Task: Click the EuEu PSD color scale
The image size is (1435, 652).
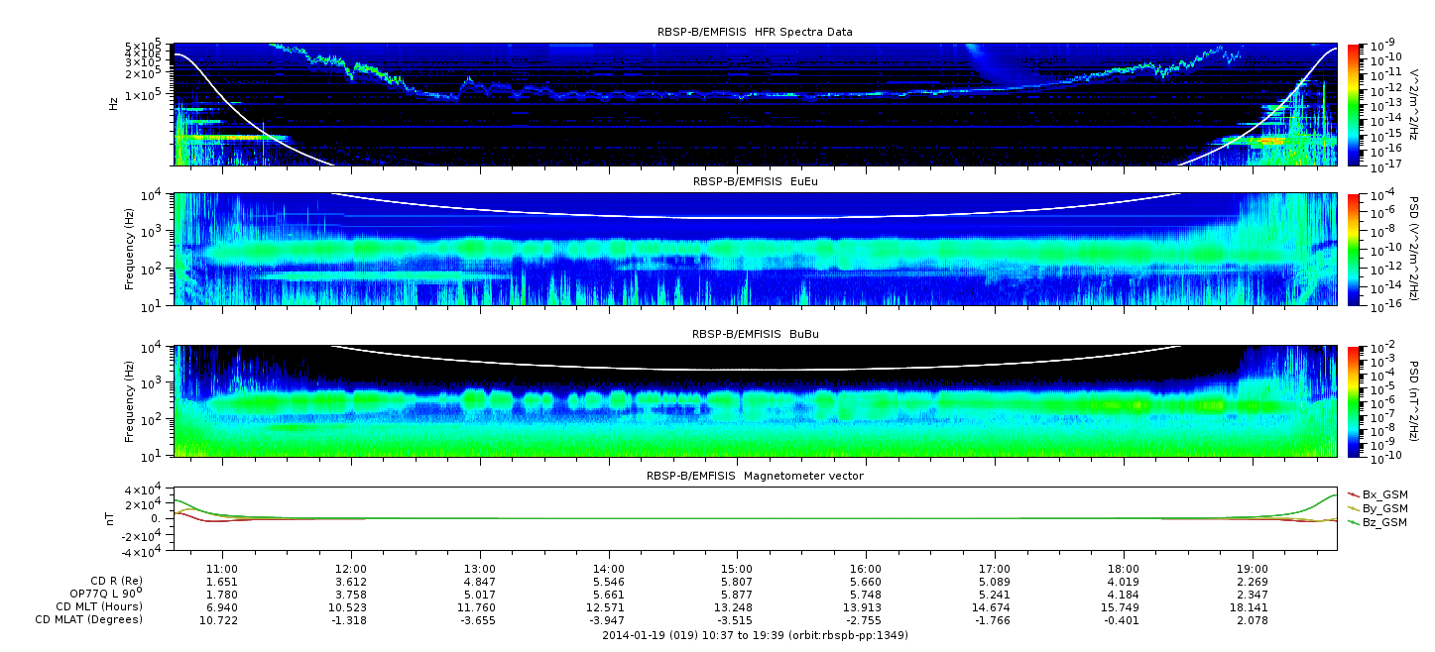Action: coord(1354,249)
